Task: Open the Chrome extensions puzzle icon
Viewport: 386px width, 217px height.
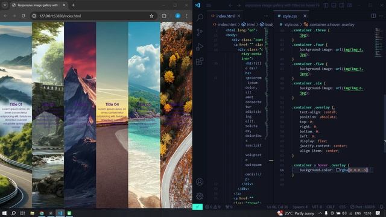Action: [x=164, y=16]
